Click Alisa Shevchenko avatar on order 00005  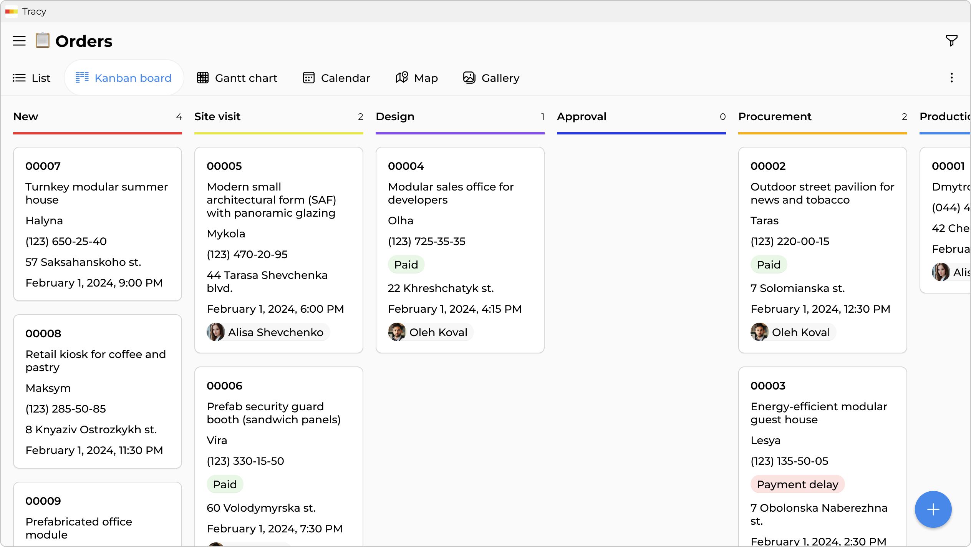point(216,332)
